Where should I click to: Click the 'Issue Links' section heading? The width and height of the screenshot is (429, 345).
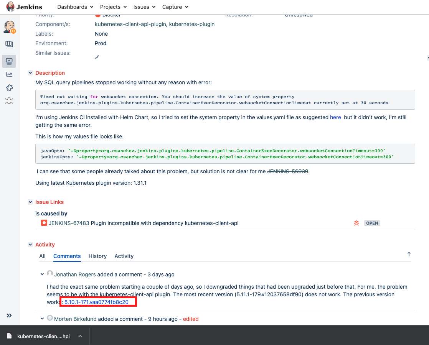(x=49, y=202)
